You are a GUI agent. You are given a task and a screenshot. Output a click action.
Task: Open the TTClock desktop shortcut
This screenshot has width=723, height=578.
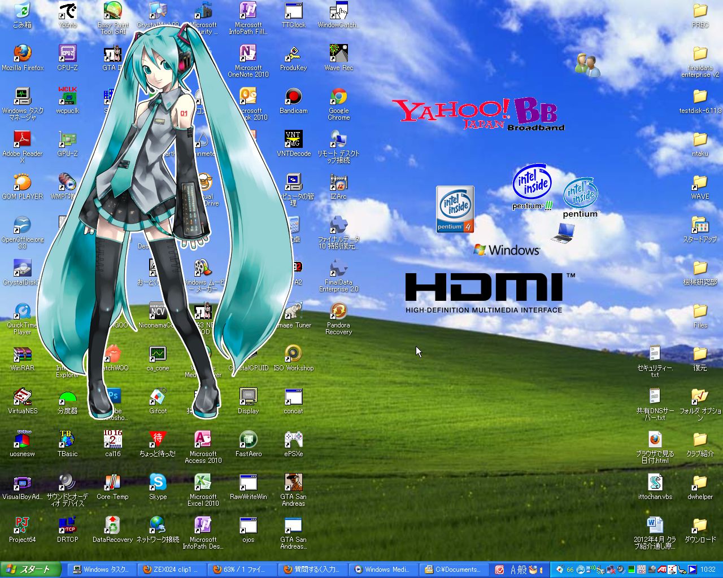point(294,15)
